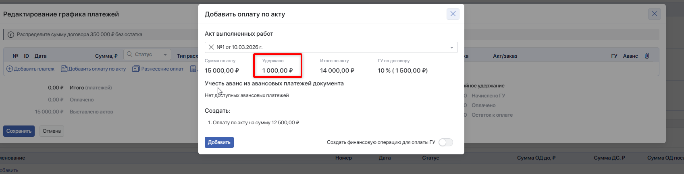This screenshot has width=684, height=174.
Task: Click the 'Сумма, ₽' column header
Action: (x=106, y=56)
